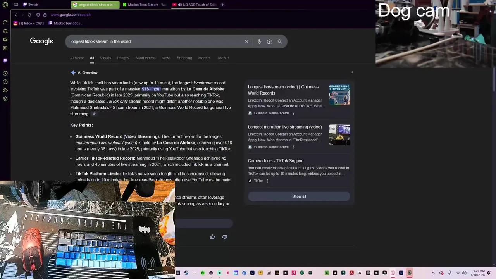
Task: Click the page vertical scrollbar
Action: [494, 80]
